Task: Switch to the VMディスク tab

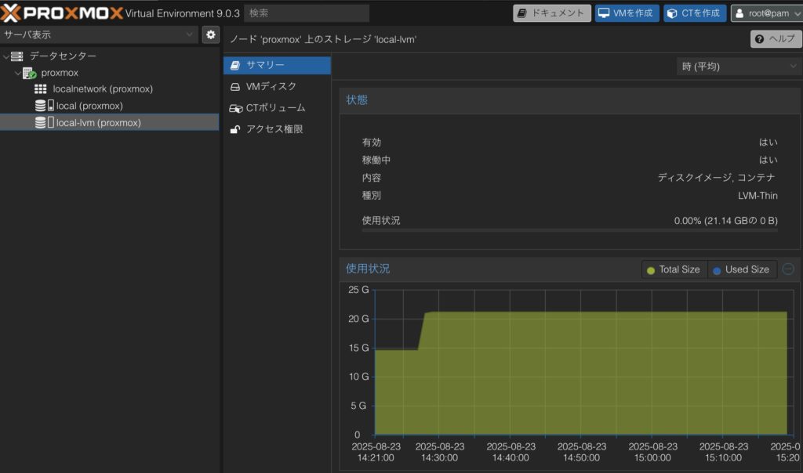Action: click(271, 86)
